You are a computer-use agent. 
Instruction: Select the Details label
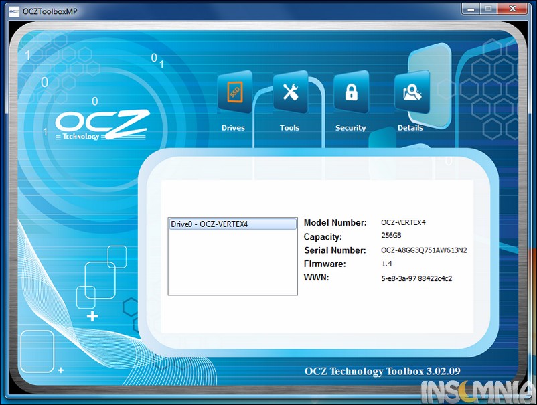(x=410, y=128)
